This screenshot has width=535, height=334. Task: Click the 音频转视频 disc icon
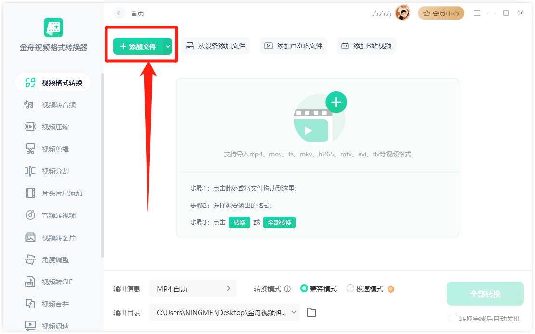(30, 215)
